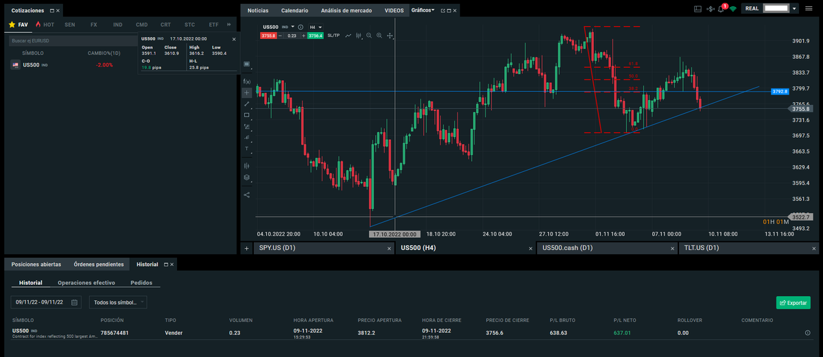Toggle the SL/TP order option
The width and height of the screenshot is (823, 357).
click(x=333, y=35)
